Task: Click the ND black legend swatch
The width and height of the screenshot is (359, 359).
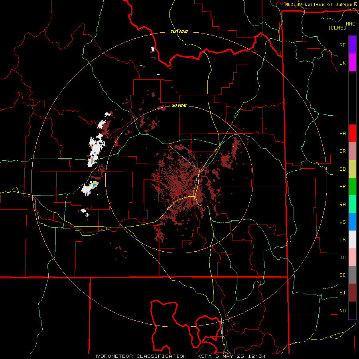Action: (x=352, y=310)
